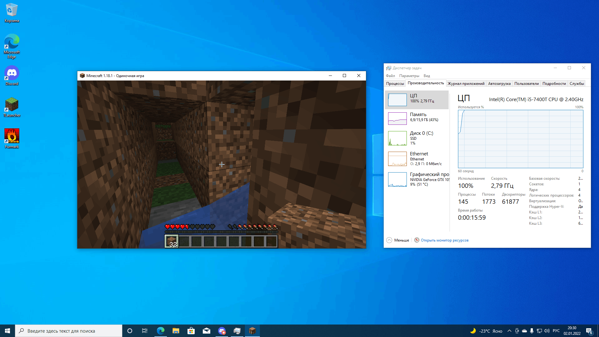Select the Графический процессор entry
This screenshot has height=337, width=599.
417,179
